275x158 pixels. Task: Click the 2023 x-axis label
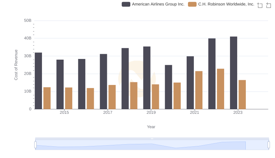[x=238, y=112]
